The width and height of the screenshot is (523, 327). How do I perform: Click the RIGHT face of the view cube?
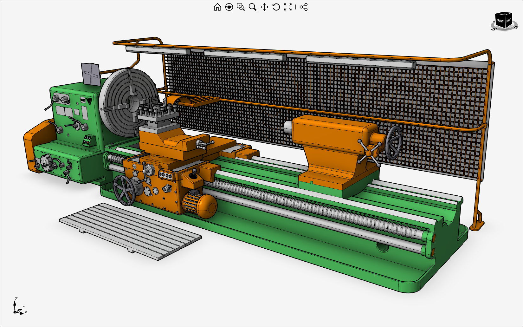509,20
